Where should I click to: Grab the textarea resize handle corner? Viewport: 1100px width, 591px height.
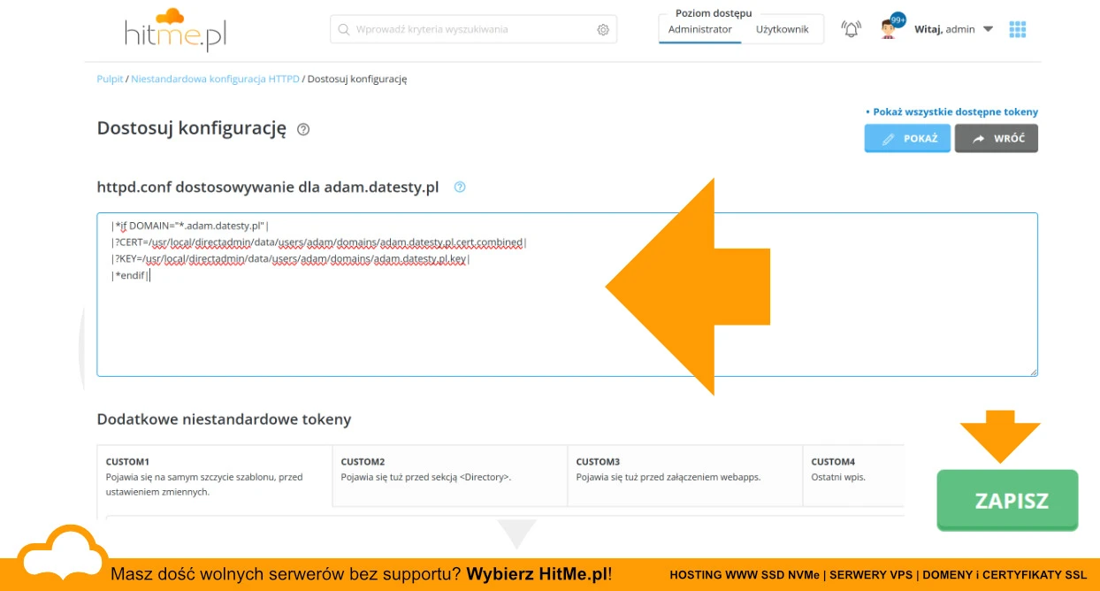coord(1032,371)
